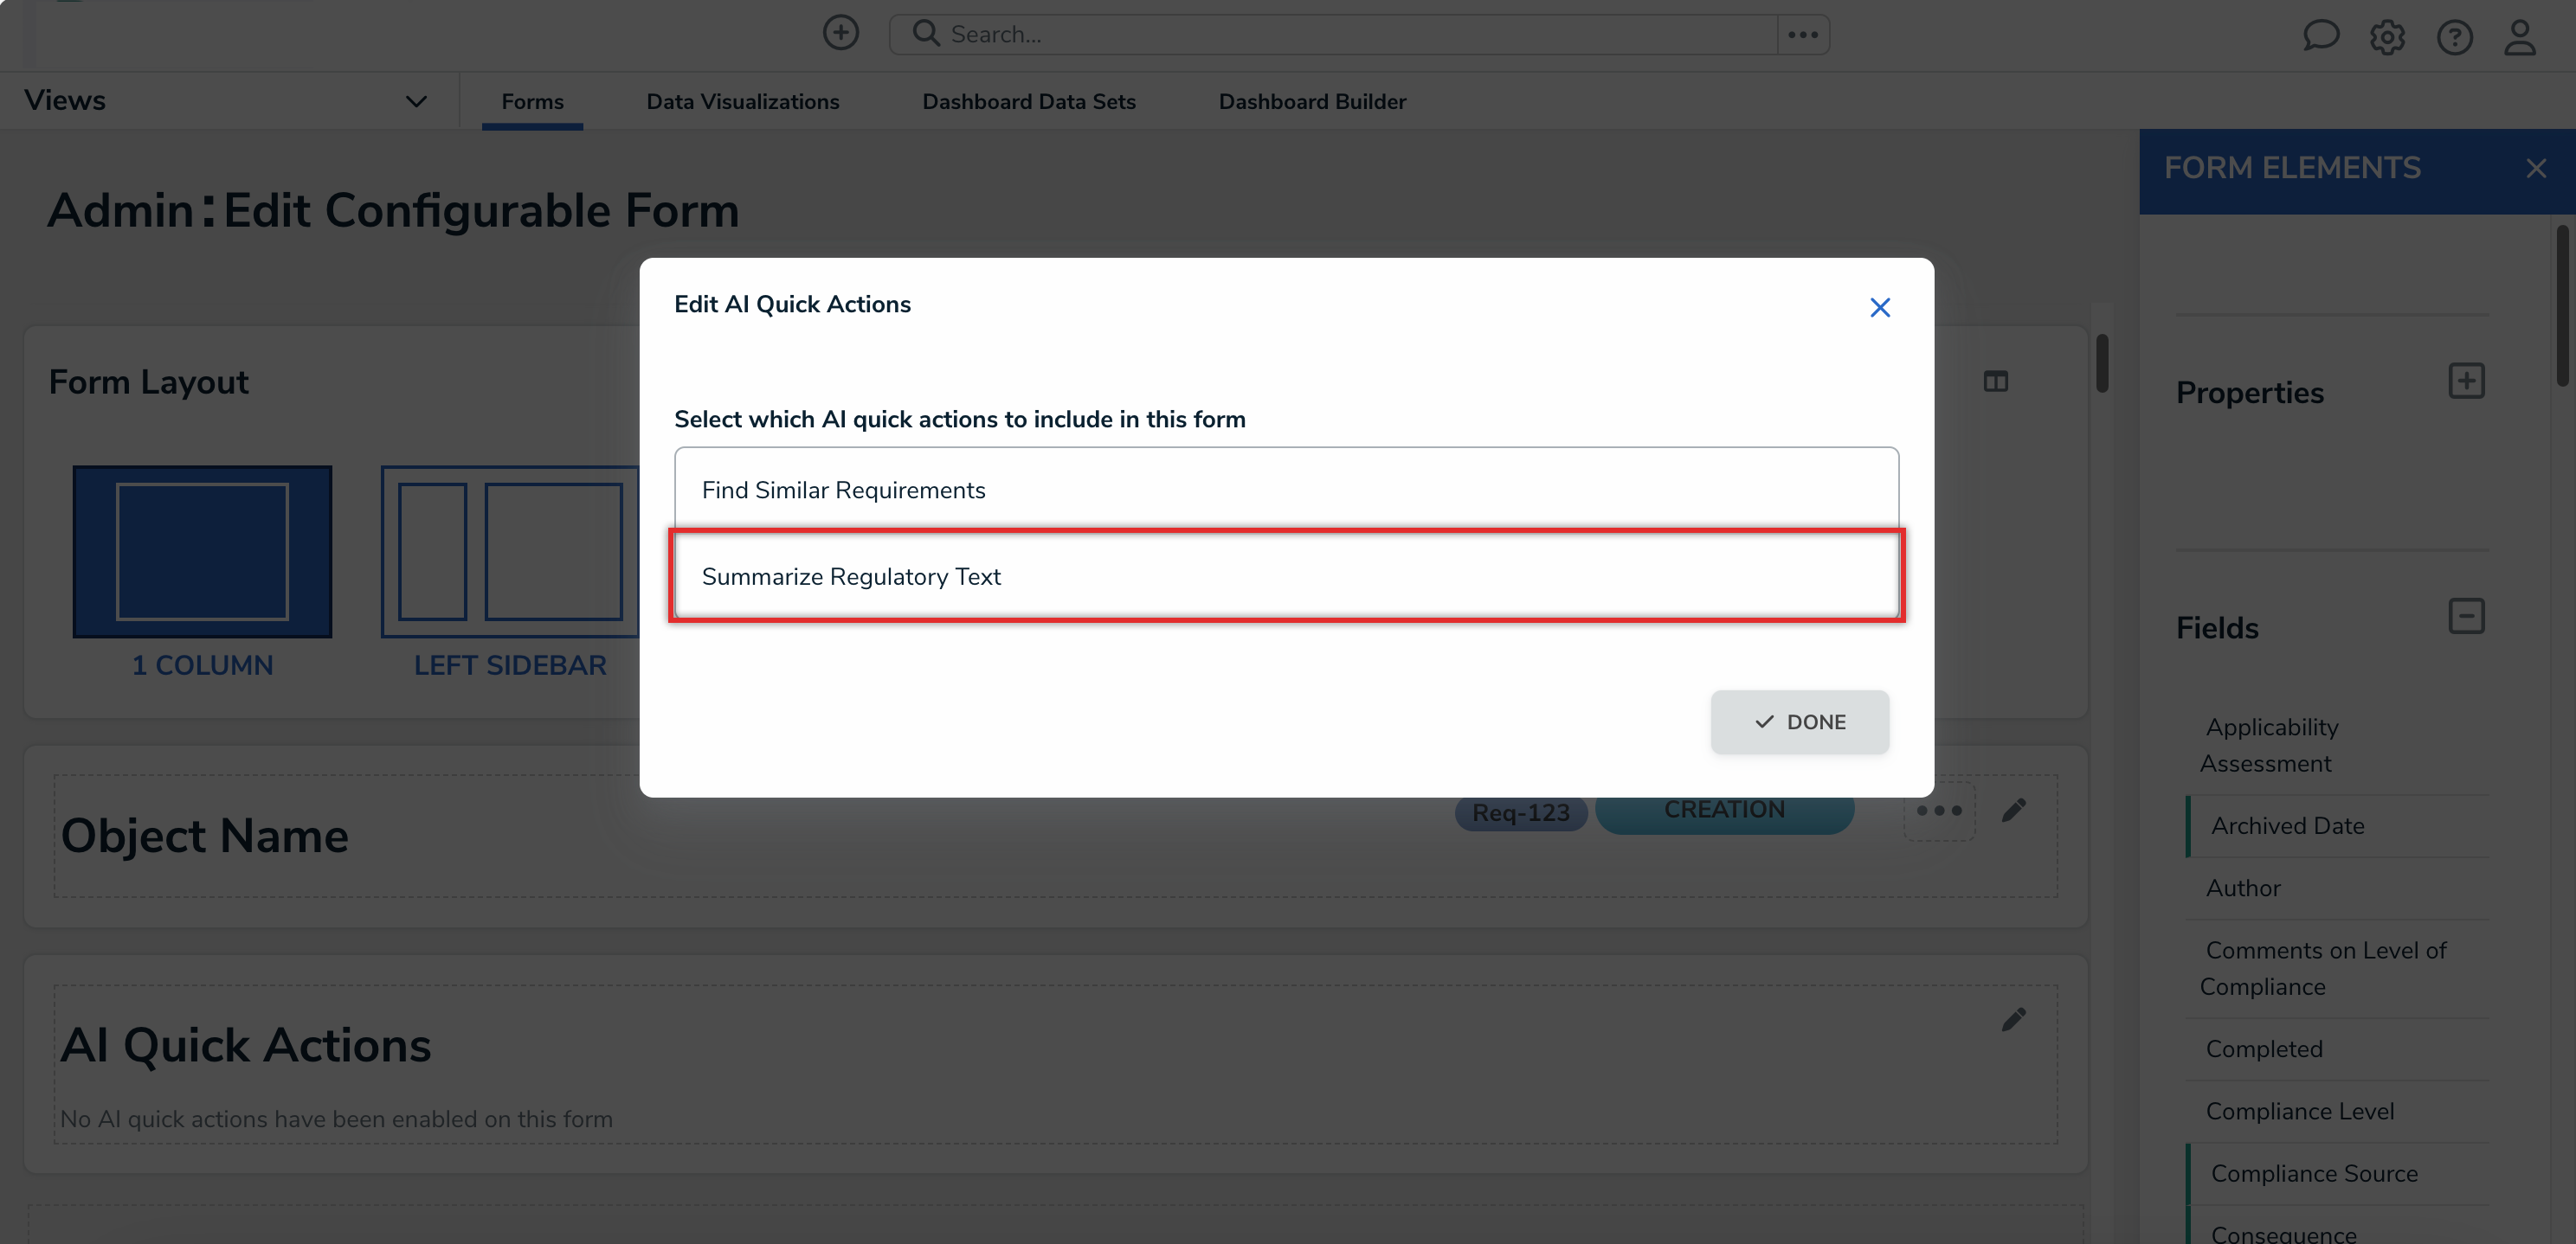Open the settings gear icon
Image resolution: width=2576 pixels, height=1244 pixels.
point(2387,37)
